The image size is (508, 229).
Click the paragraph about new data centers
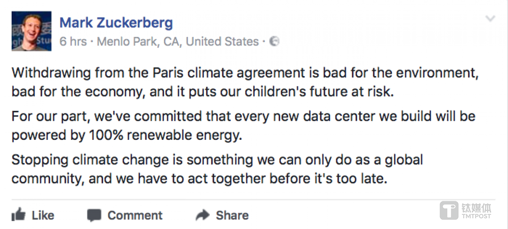coord(243,126)
